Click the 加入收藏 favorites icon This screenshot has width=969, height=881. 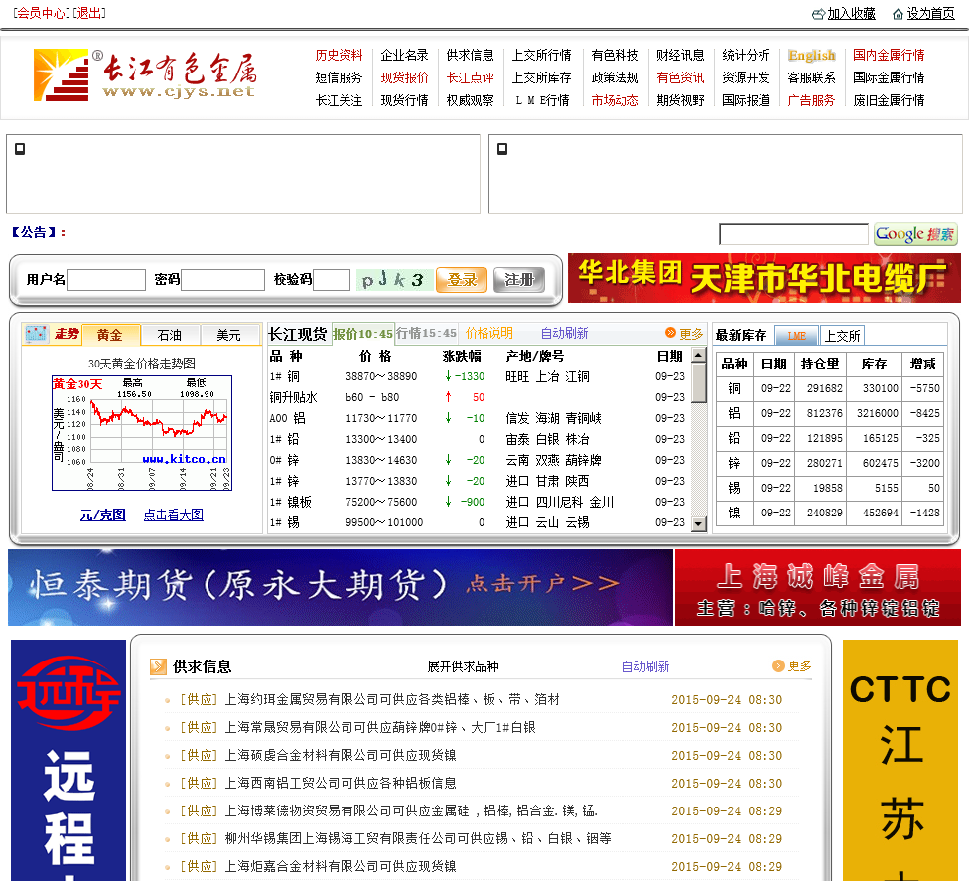coord(818,14)
